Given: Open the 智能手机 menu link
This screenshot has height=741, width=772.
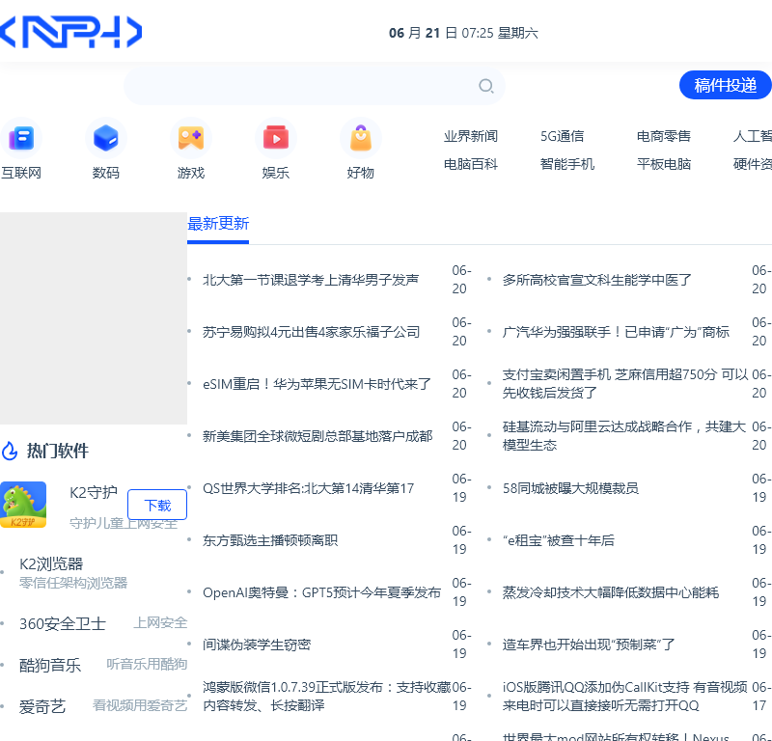Looking at the screenshot, I should [567, 164].
